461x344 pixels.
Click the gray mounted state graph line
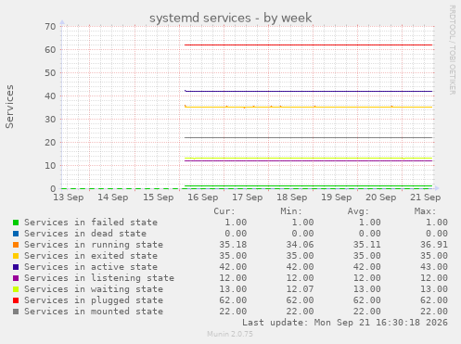tap(308, 137)
